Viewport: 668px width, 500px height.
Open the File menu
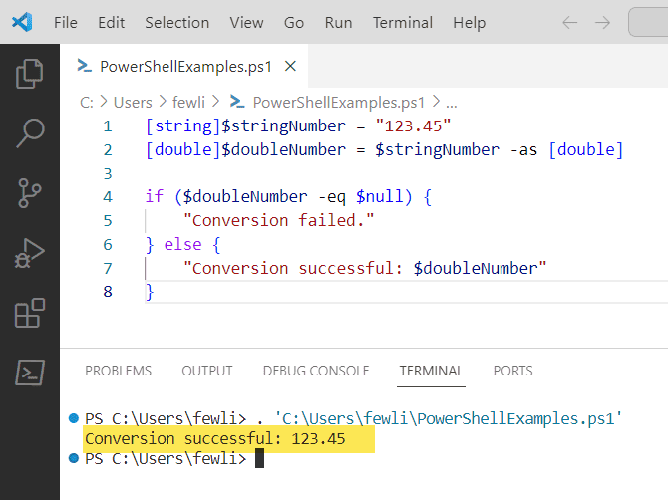pyautogui.click(x=65, y=22)
